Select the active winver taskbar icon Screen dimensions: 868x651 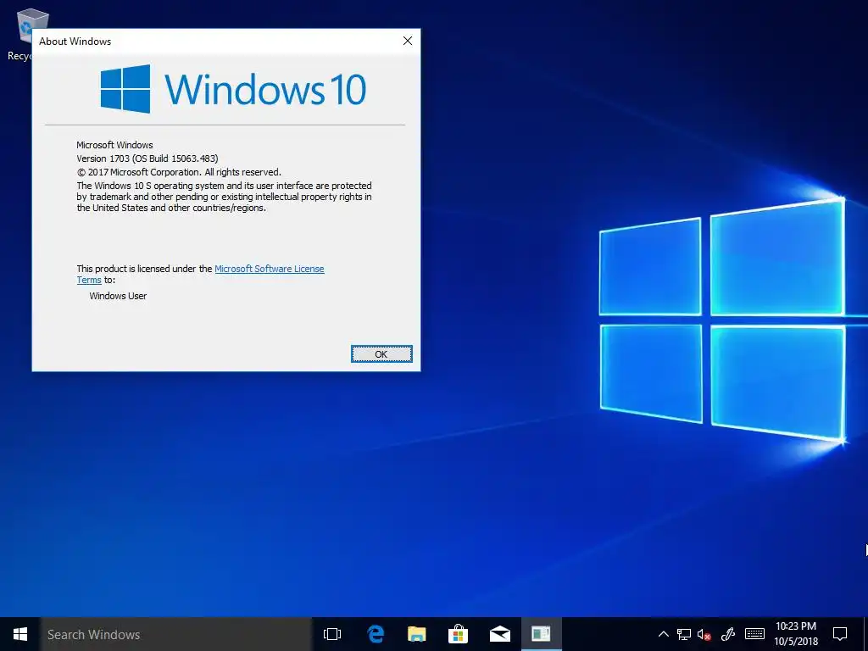tap(541, 634)
